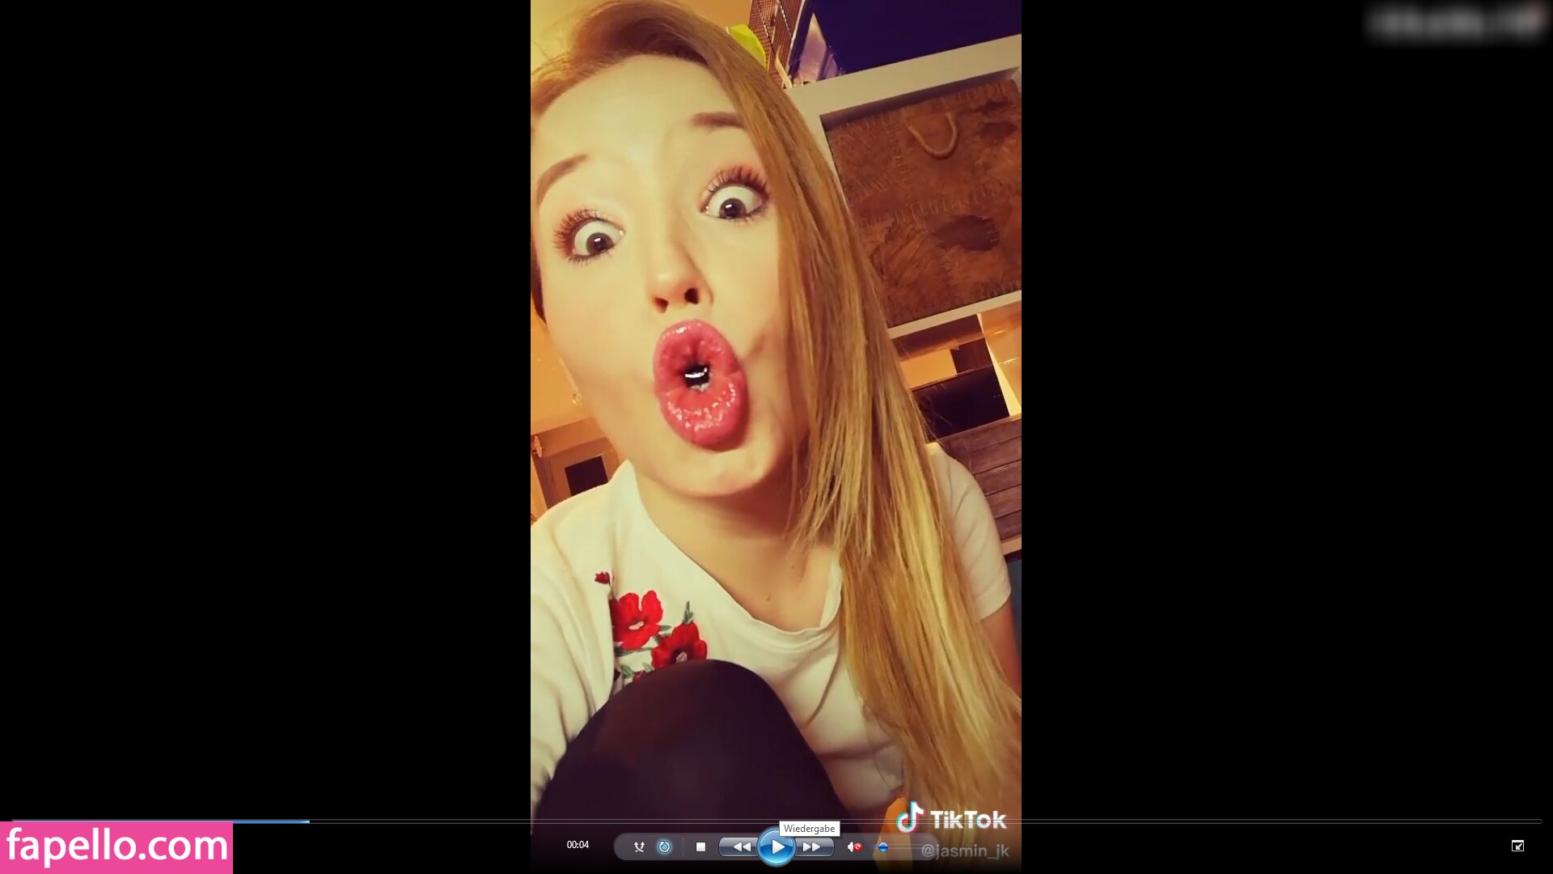Unmute sound via the speaker icon
The width and height of the screenshot is (1553, 874).
(x=853, y=846)
